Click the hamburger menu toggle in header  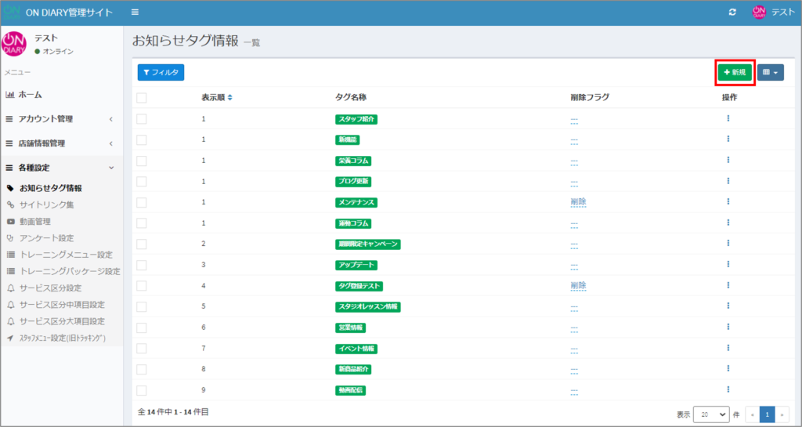click(135, 13)
